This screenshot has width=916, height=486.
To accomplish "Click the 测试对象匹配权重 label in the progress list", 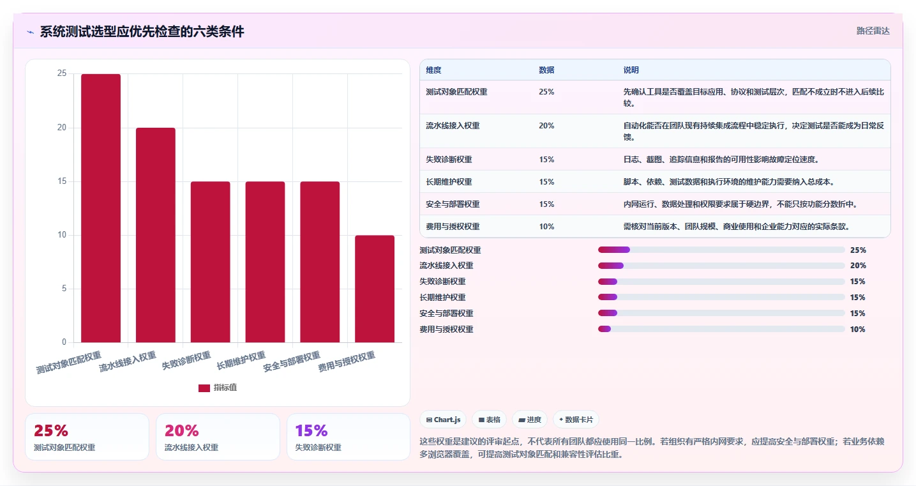I will [450, 250].
